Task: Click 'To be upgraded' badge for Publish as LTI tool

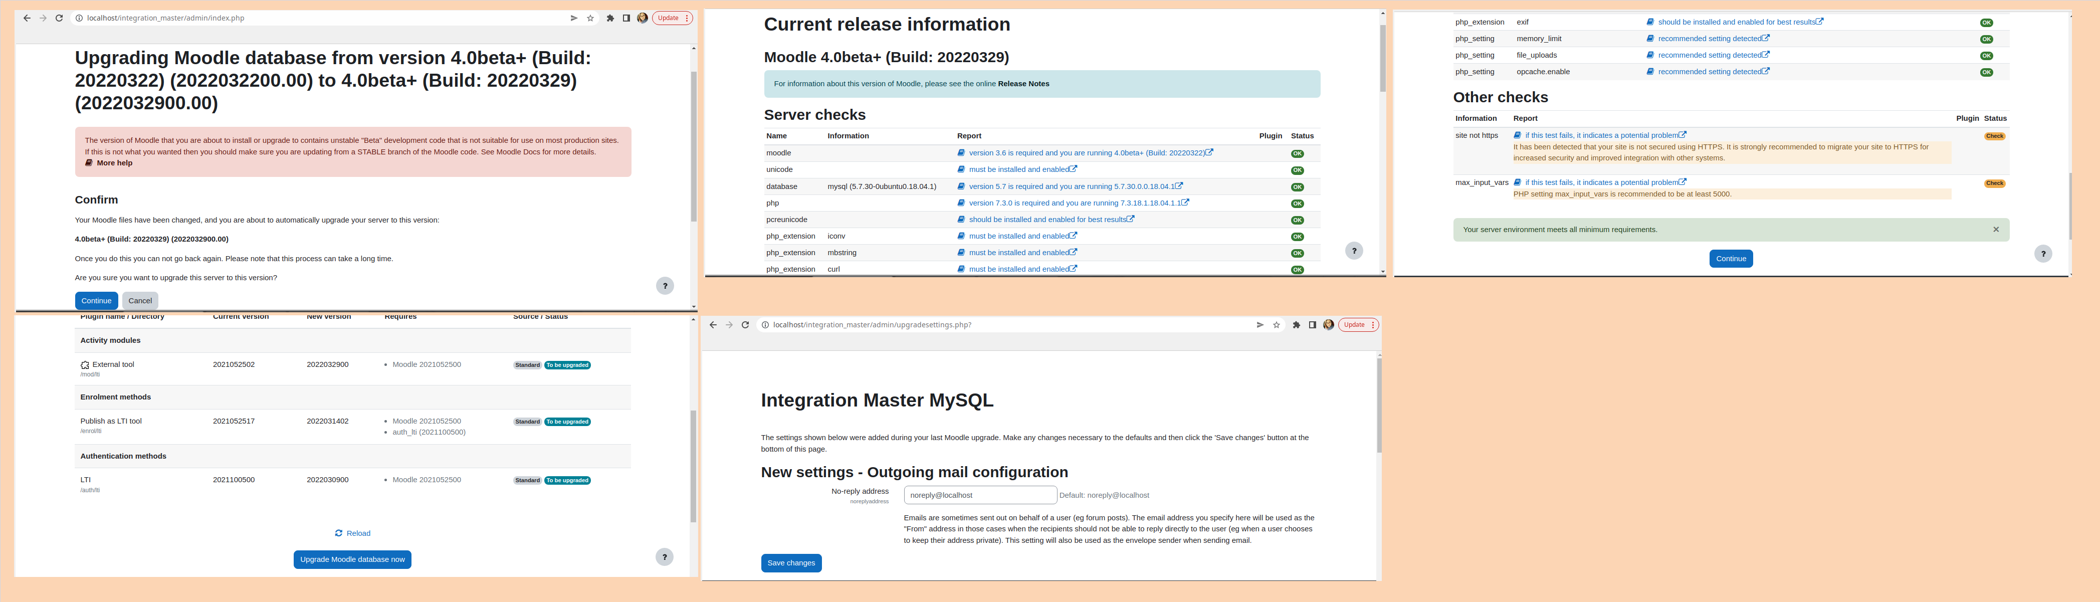Action: [x=567, y=422]
